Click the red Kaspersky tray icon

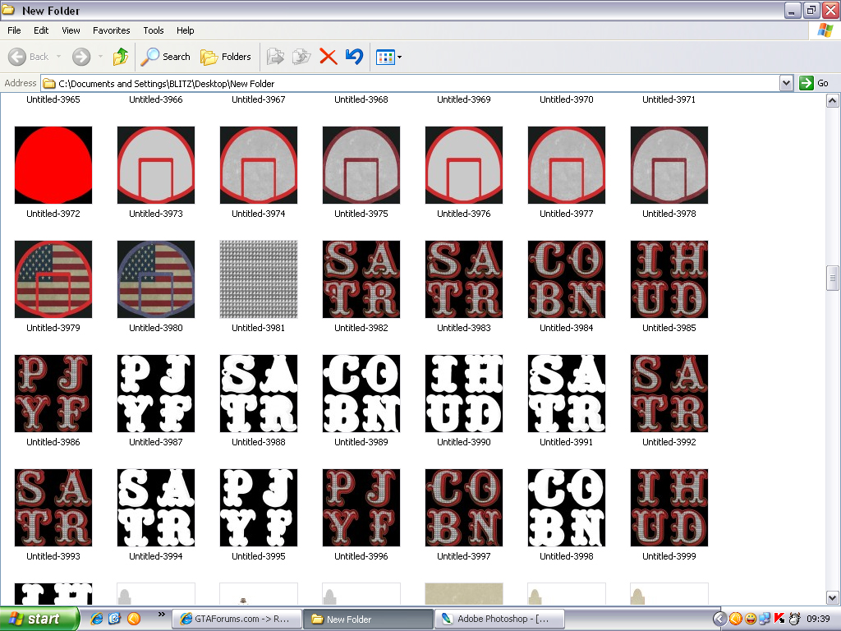[x=779, y=619]
